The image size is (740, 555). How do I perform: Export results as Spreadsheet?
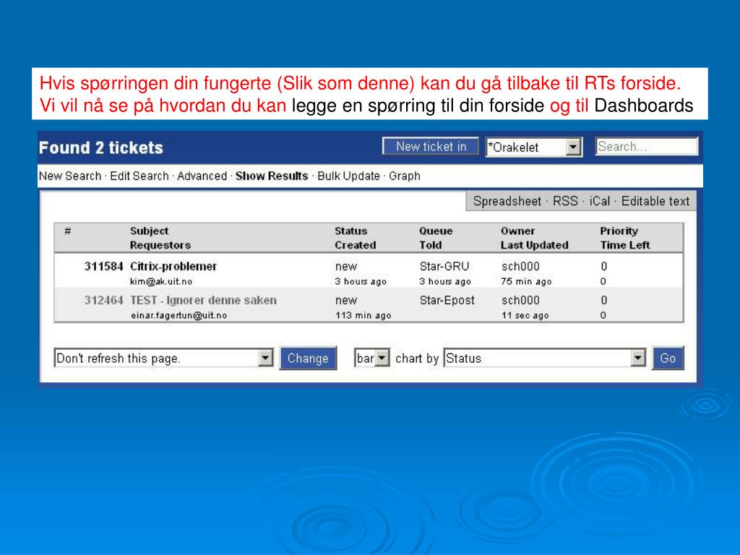507,202
